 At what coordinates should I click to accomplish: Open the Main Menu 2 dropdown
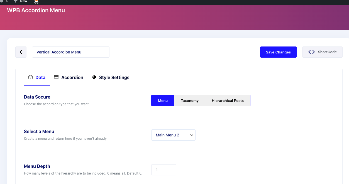click(173, 135)
